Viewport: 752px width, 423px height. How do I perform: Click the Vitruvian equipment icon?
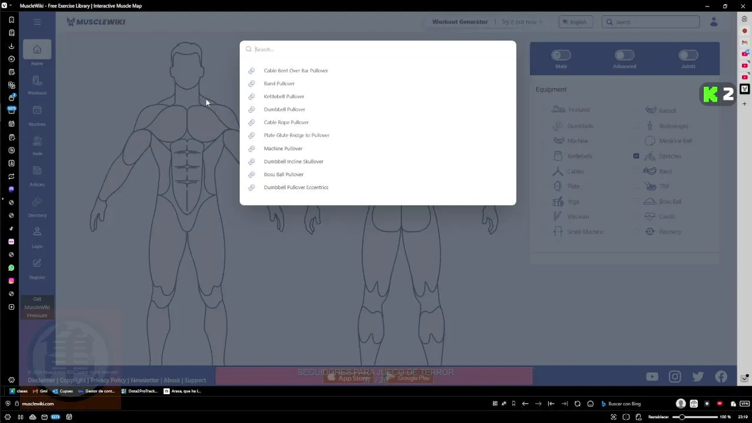tap(558, 216)
